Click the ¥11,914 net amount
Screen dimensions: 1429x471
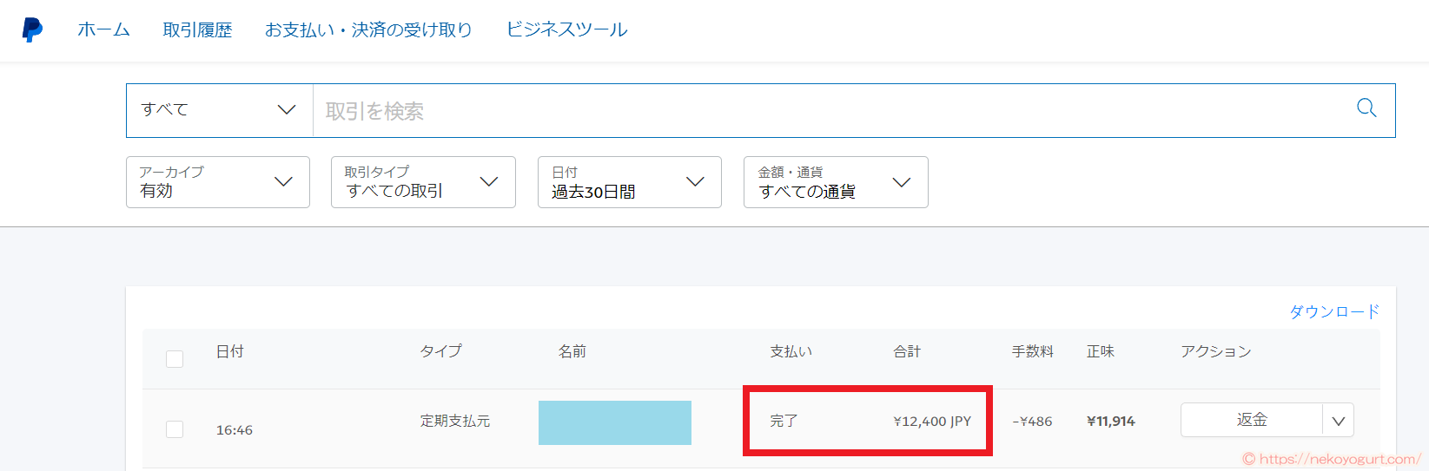(x=1111, y=422)
